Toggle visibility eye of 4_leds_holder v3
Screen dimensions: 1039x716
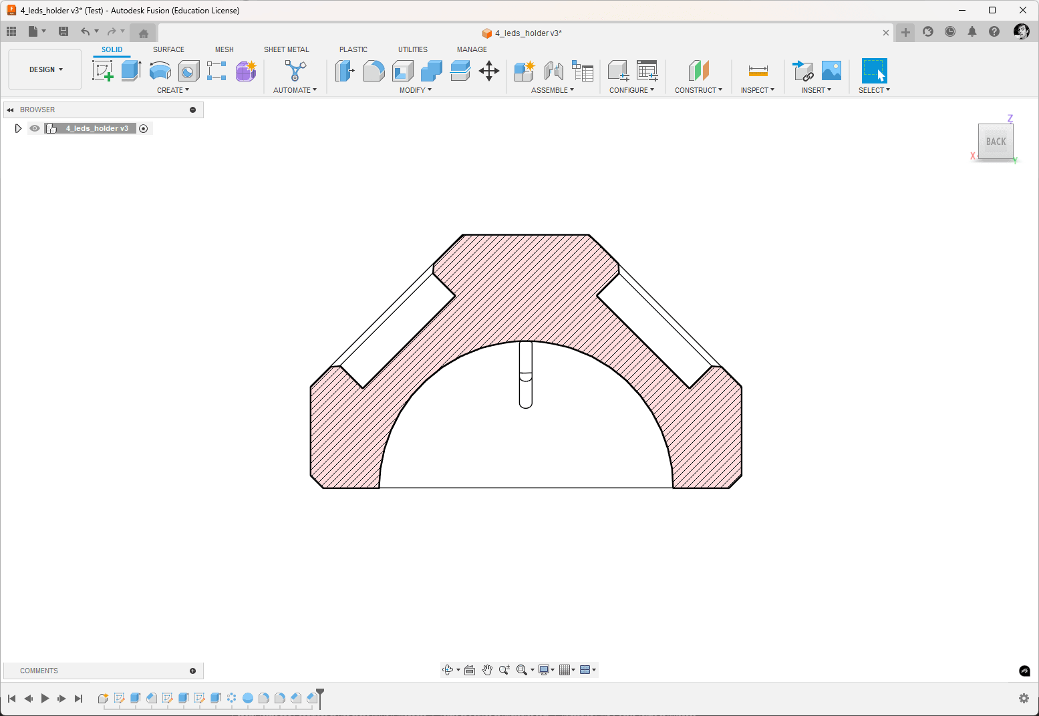[x=35, y=128]
